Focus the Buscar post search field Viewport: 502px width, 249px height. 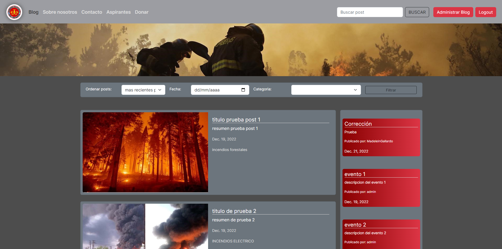(x=370, y=12)
